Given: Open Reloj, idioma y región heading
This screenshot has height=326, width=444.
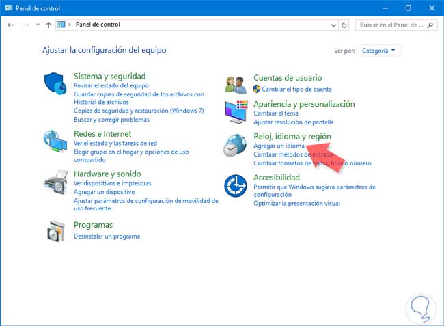Looking at the screenshot, I should point(292,136).
